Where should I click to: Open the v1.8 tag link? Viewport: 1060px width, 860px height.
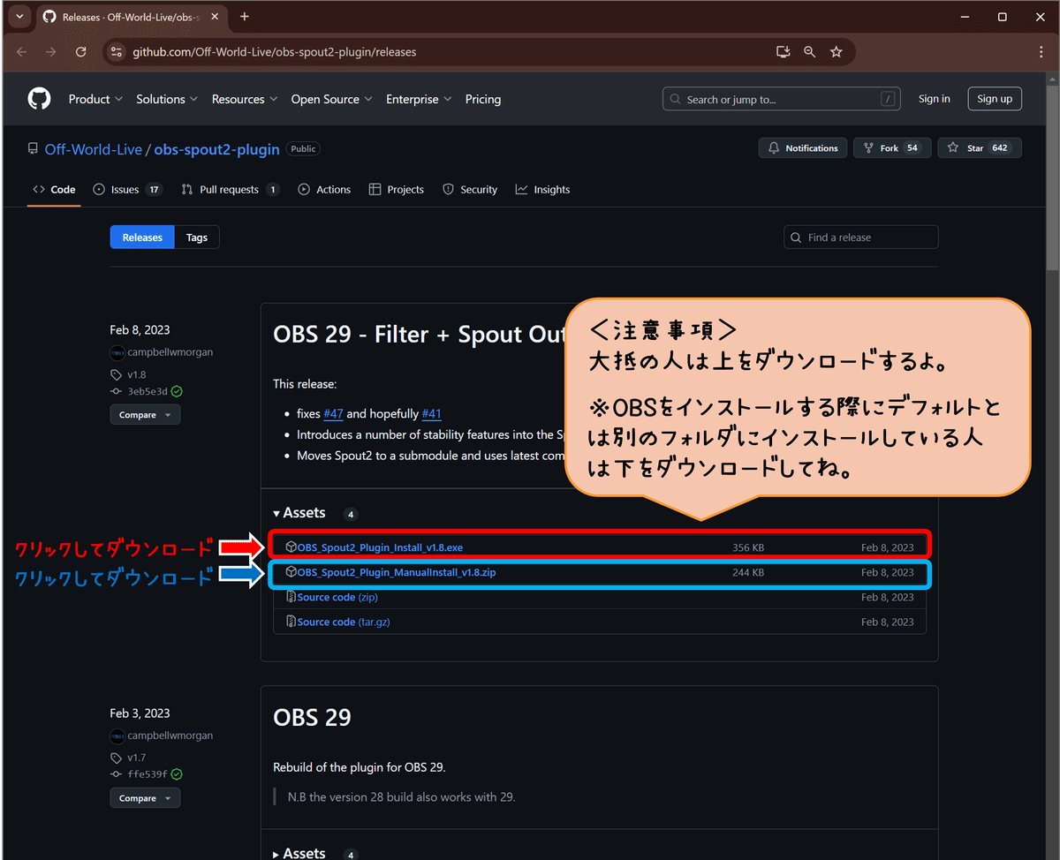pyautogui.click(x=136, y=374)
